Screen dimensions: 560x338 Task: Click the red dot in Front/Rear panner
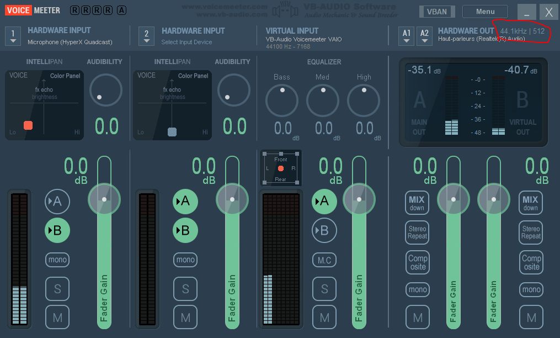click(x=281, y=168)
